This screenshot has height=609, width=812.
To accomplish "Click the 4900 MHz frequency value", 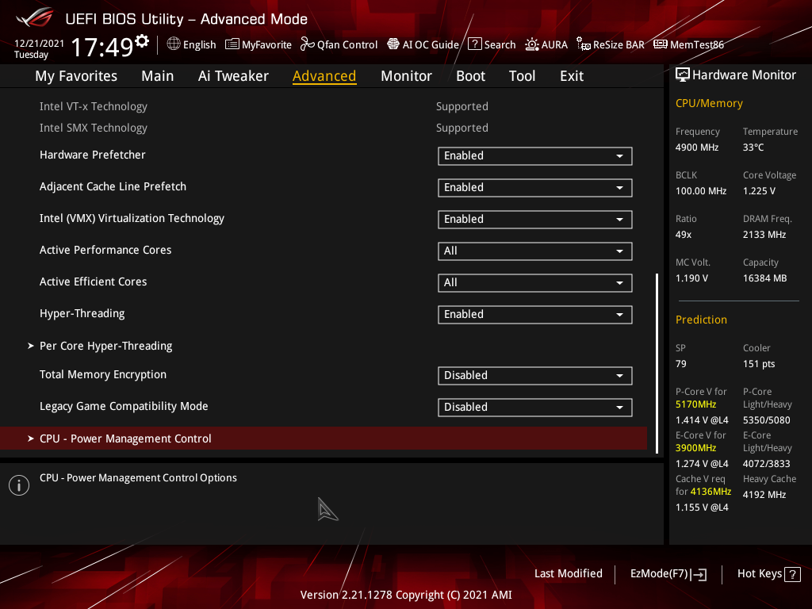I will [x=697, y=147].
